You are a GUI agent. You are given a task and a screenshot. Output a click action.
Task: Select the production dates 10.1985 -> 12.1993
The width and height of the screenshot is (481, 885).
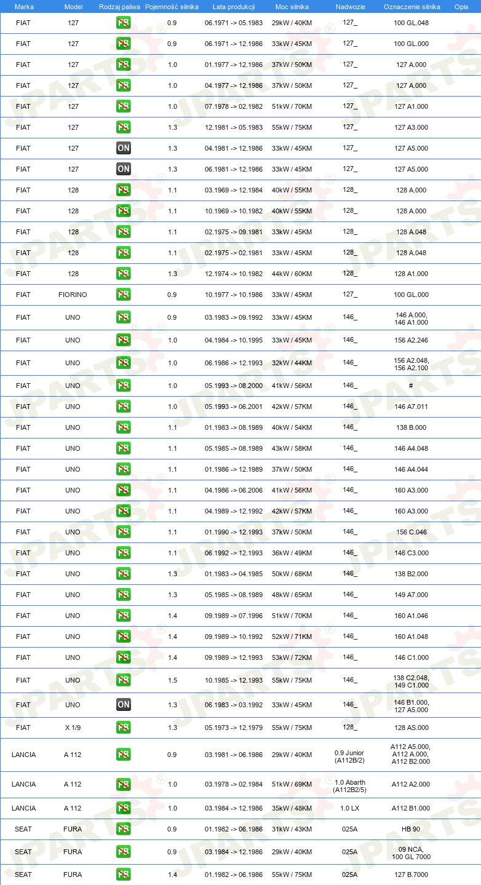point(234,680)
